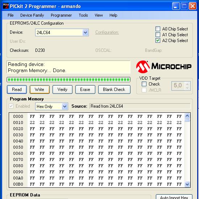Enable A0 Chip Select checkbox
The image size is (199, 199).
coord(158,29)
